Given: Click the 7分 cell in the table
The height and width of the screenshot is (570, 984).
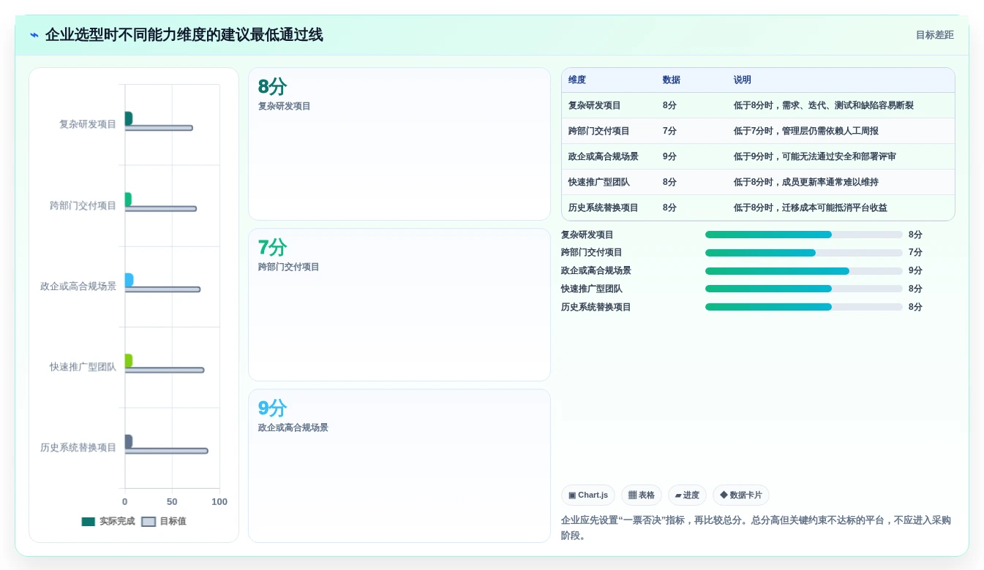Looking at the screenshot, I should pyautogui.click(x=669, y=131).
